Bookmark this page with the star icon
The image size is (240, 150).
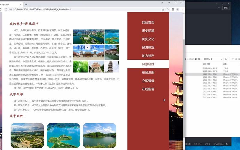pos(168,10)
